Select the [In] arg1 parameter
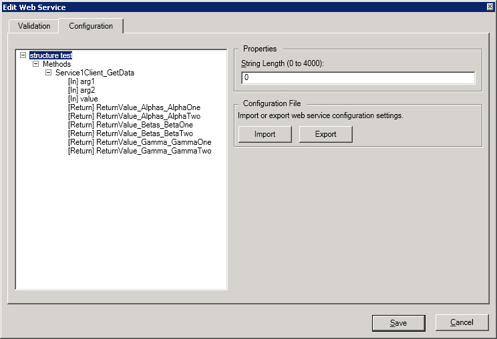The height and width of the screenshot is (339, 497). pyautogui.click(x=81, y=81)
